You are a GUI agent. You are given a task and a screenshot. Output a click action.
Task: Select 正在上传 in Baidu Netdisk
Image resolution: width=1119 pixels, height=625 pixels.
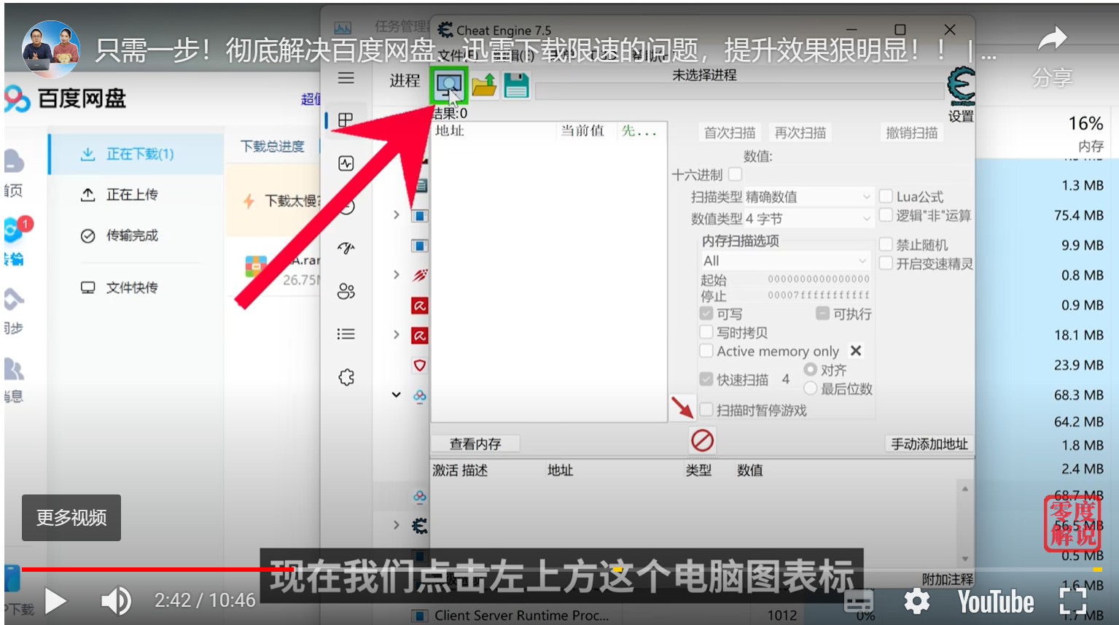136,195
